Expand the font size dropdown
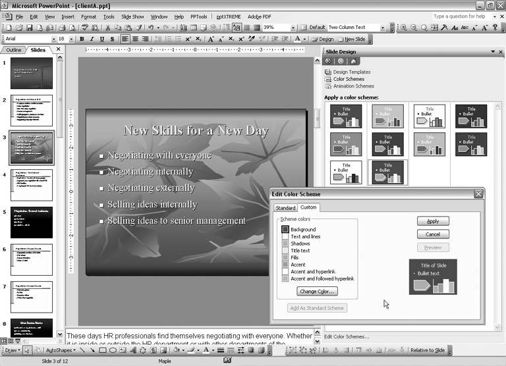Screen dimensions: 506x366 coord(70,39)
